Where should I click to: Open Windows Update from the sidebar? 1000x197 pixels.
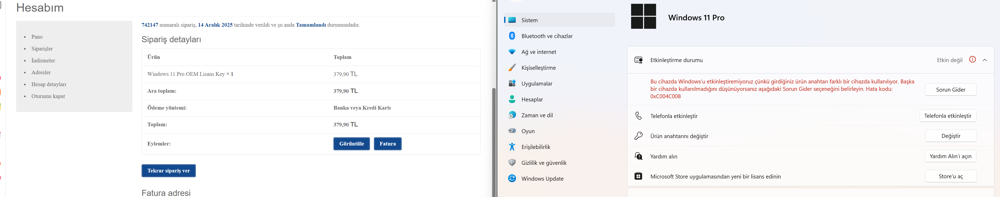559,179
